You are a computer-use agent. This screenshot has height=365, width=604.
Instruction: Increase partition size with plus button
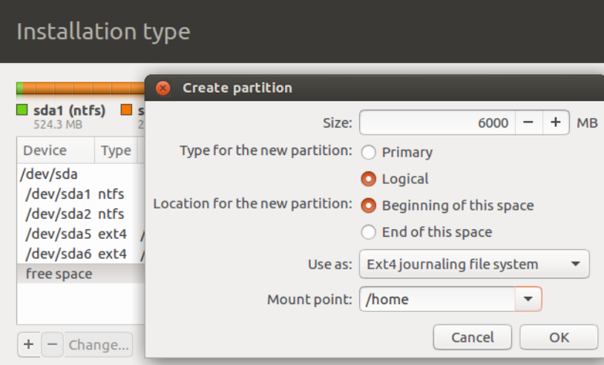tap(556, 122)
